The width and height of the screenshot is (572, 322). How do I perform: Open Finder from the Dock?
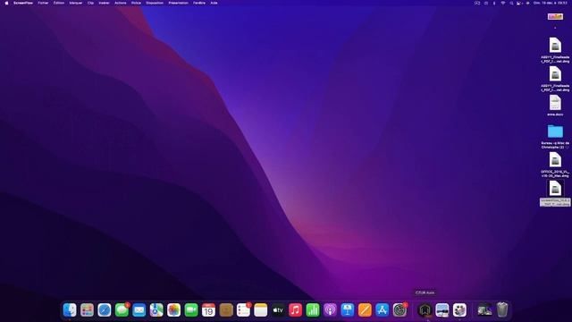point(70,310)
